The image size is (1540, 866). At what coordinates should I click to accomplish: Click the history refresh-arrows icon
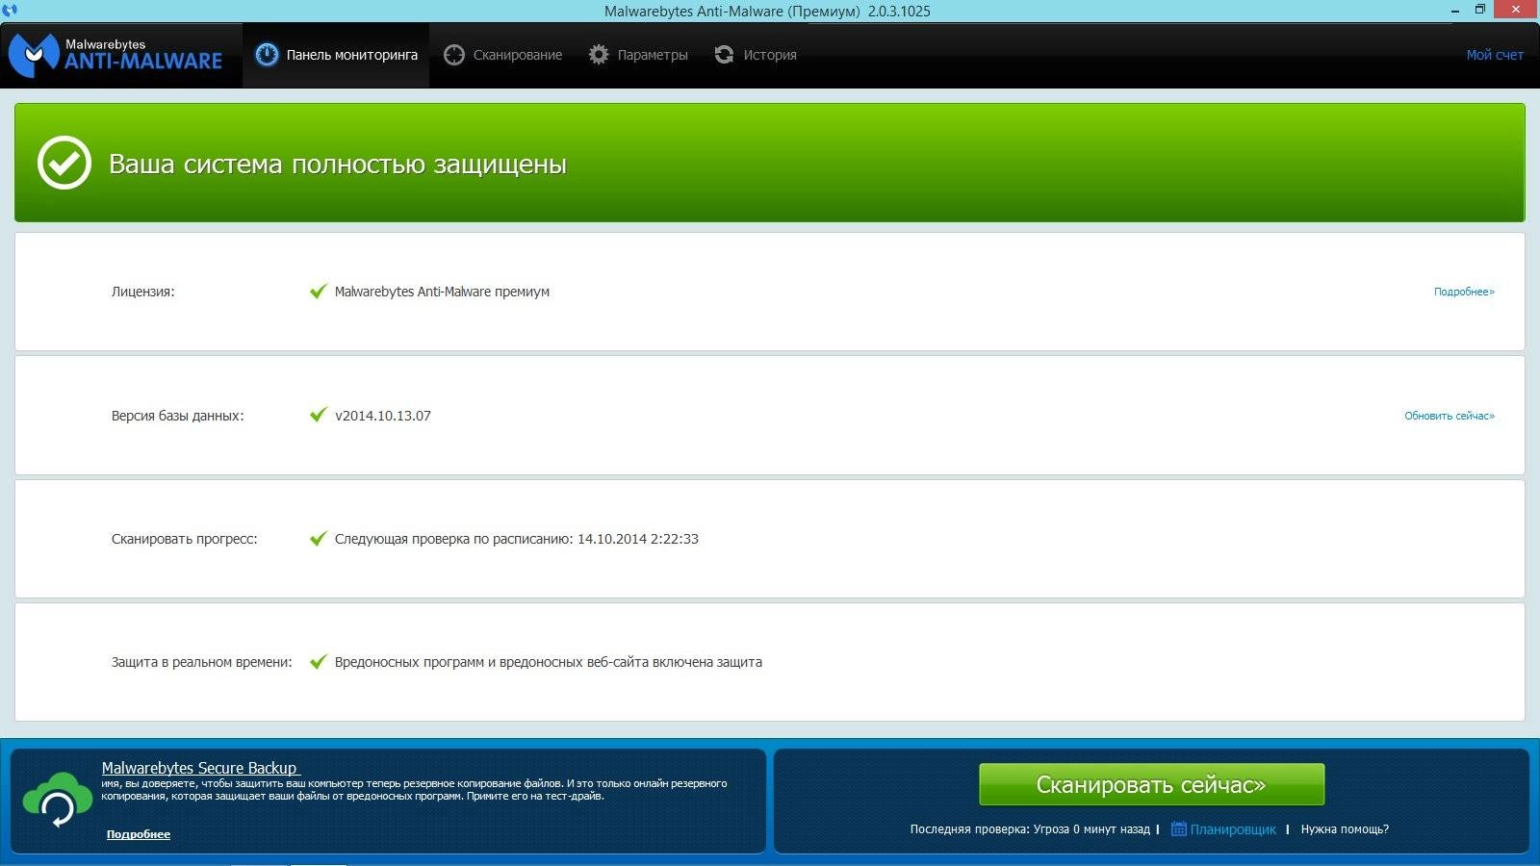coord(724,55)
